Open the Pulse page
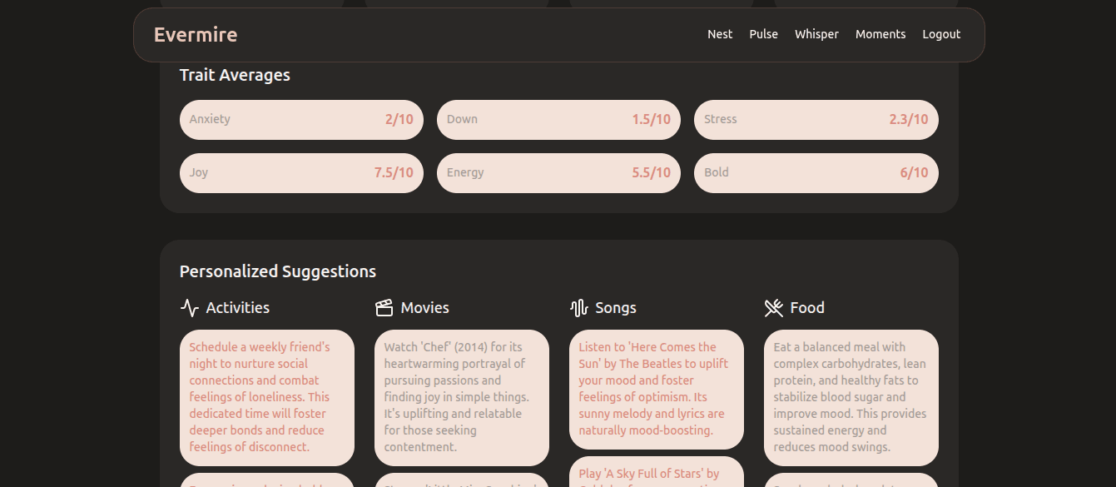 click(763, 34)
